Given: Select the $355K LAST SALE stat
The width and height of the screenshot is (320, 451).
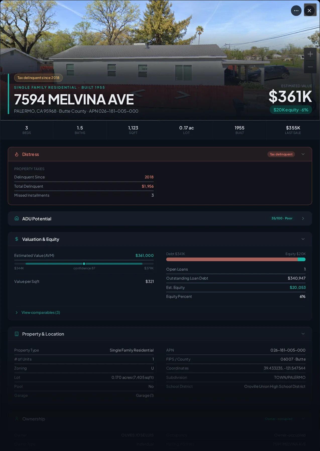Looking at the screenshot, I should point(293,130).
